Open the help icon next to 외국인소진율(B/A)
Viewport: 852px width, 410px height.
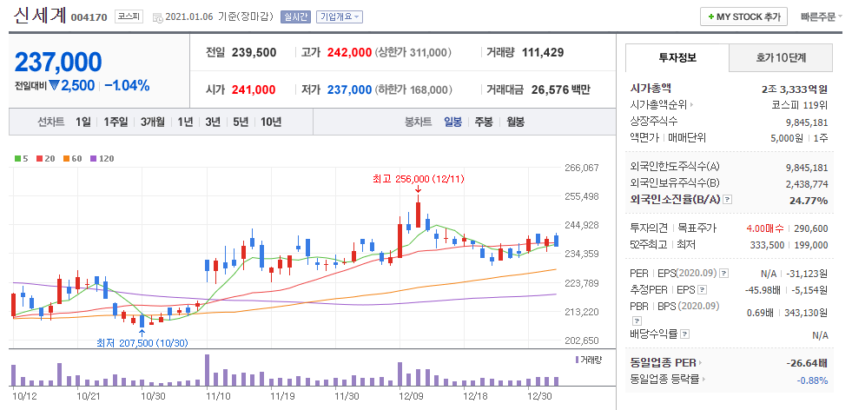click(728, 200)
